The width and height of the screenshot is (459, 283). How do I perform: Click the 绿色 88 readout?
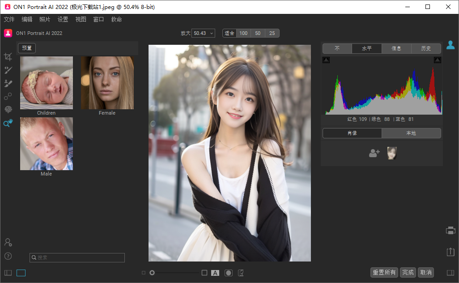[381, 119]
